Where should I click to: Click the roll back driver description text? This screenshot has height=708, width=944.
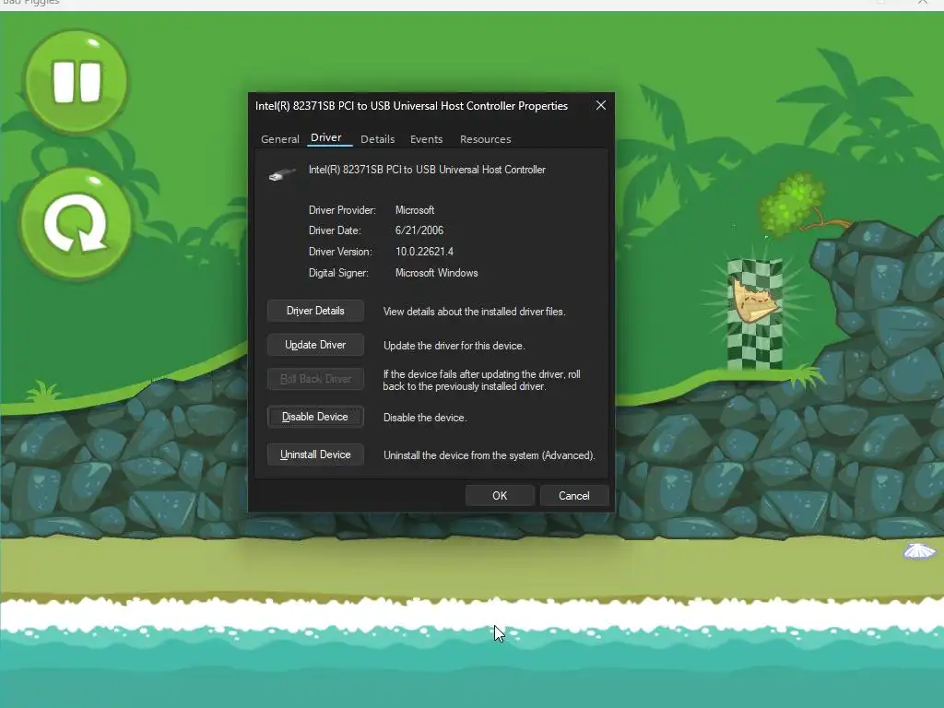point(481,381)
